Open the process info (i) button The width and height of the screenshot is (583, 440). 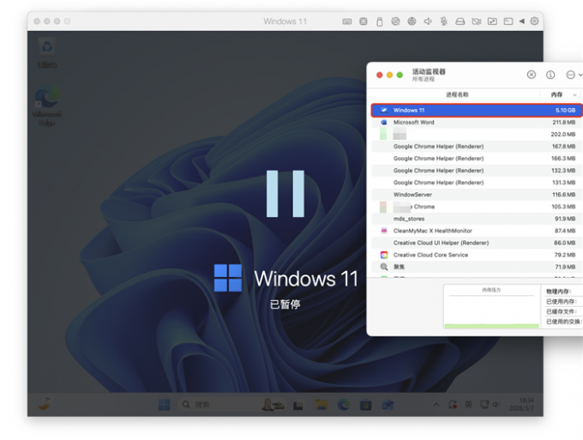pos(550,75)
